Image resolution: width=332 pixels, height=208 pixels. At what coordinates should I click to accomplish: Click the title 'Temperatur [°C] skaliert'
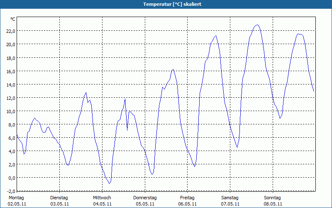172,4
